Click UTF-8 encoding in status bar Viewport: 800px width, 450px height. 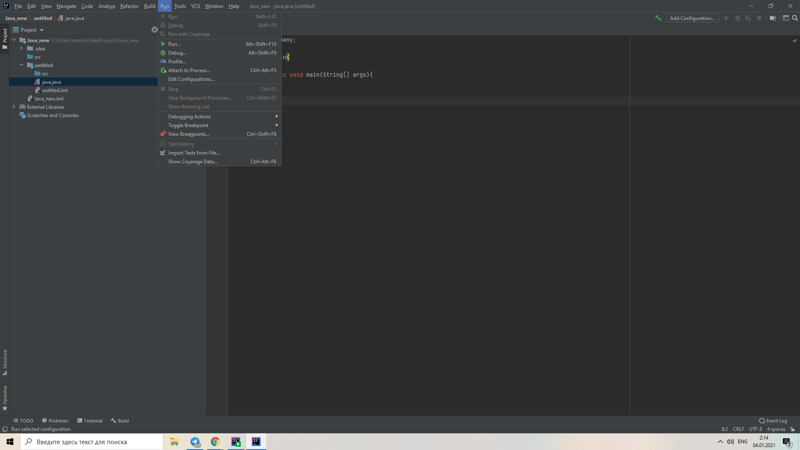click(755, 429)
